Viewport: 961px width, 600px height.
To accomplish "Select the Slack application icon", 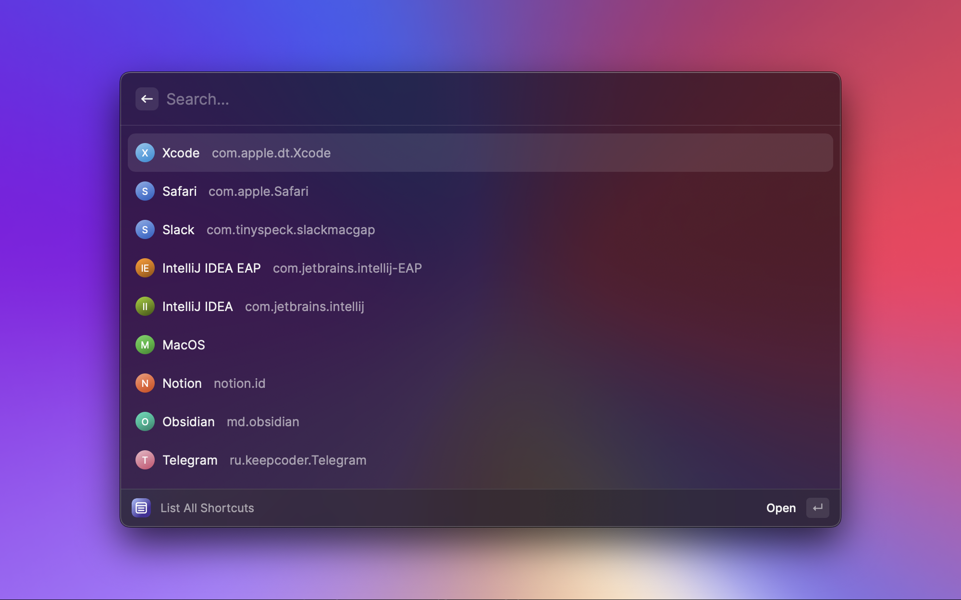I will pyautogui.click(x=145, y=229).
